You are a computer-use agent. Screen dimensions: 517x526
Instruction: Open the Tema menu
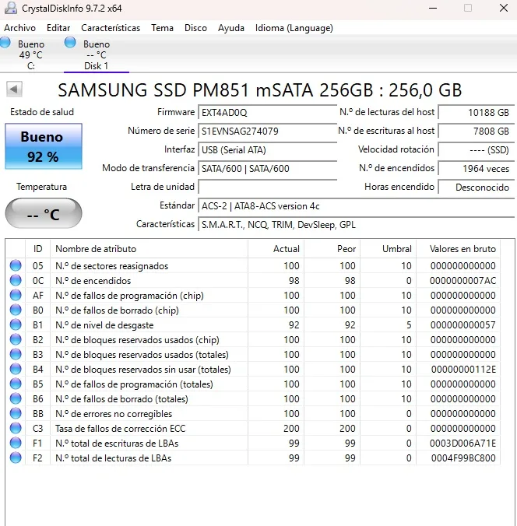(x=162, y=28)
